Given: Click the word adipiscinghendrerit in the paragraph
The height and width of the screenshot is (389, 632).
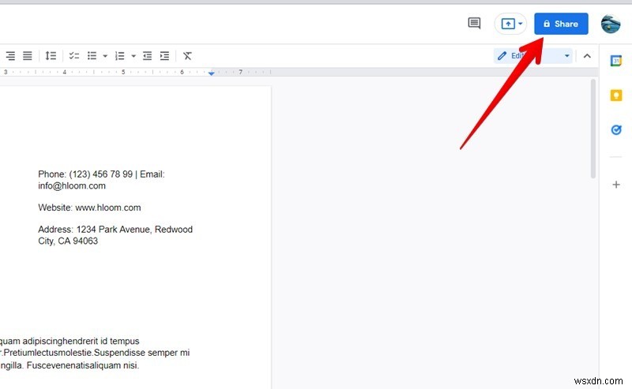Looking at the screenshot, I should point(60,341).
